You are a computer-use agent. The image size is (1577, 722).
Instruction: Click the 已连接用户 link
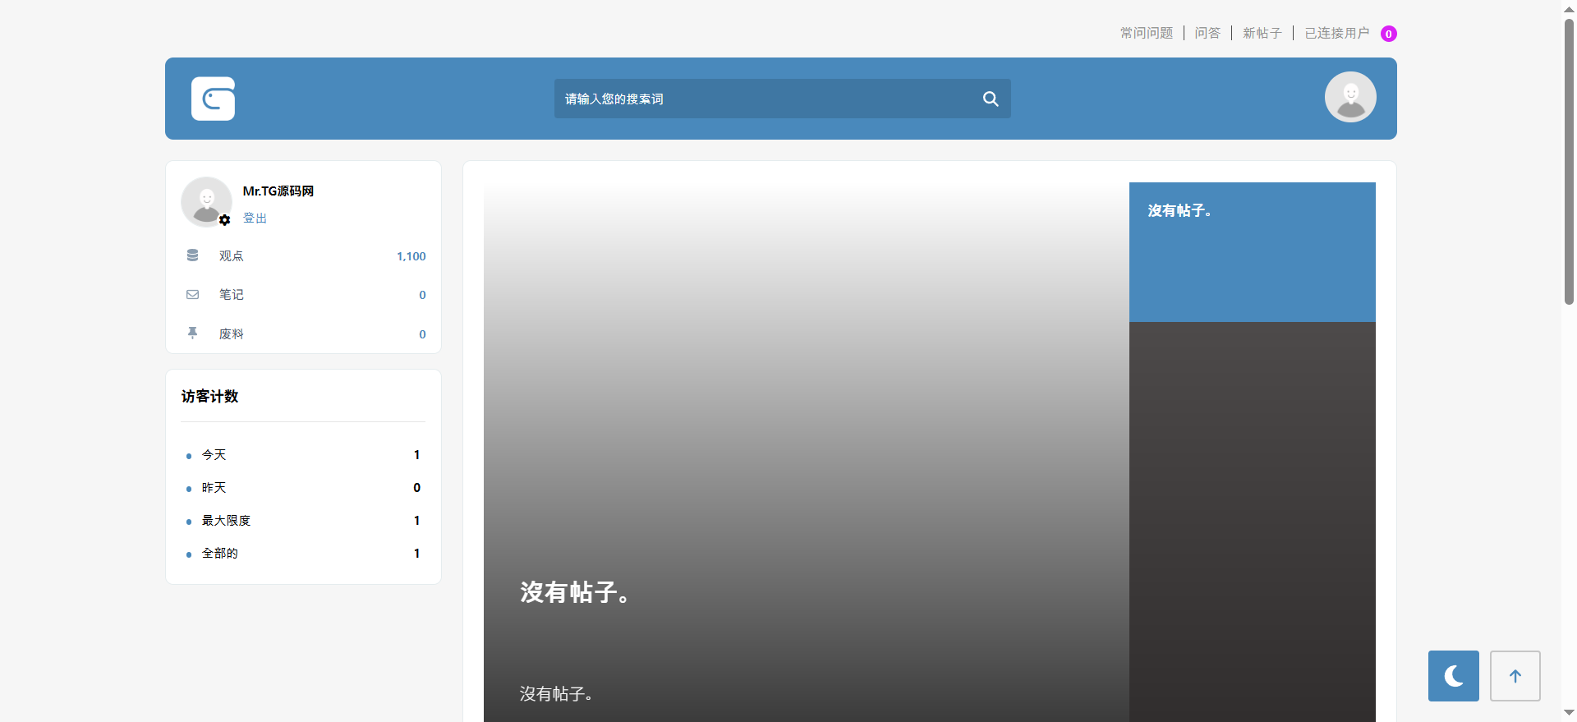pyautogui.click(x=1336, y=33)
